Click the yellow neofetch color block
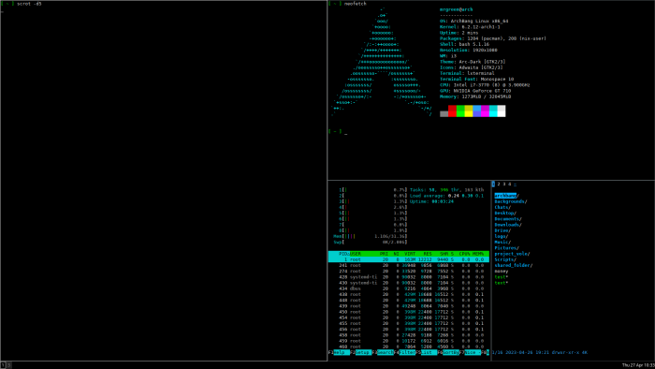Image resolution: width=655 pixels, height=369 pixels. 468,111
